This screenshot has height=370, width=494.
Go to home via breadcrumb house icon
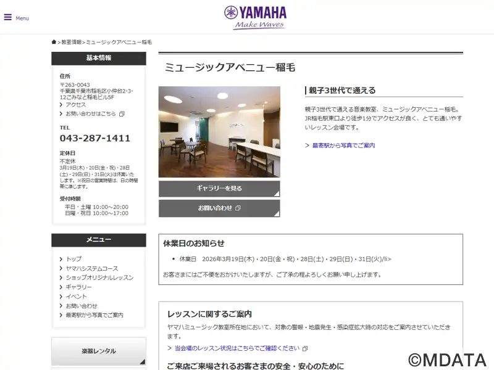pos(54,42)
